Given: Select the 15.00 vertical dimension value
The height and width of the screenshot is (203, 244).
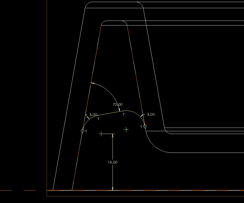Looking at the screenshot, I should pos(113,162).
